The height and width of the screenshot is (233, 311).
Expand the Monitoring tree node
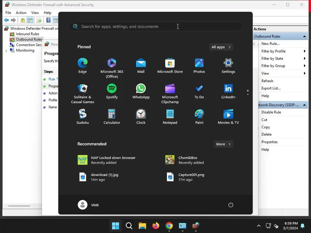6,51
